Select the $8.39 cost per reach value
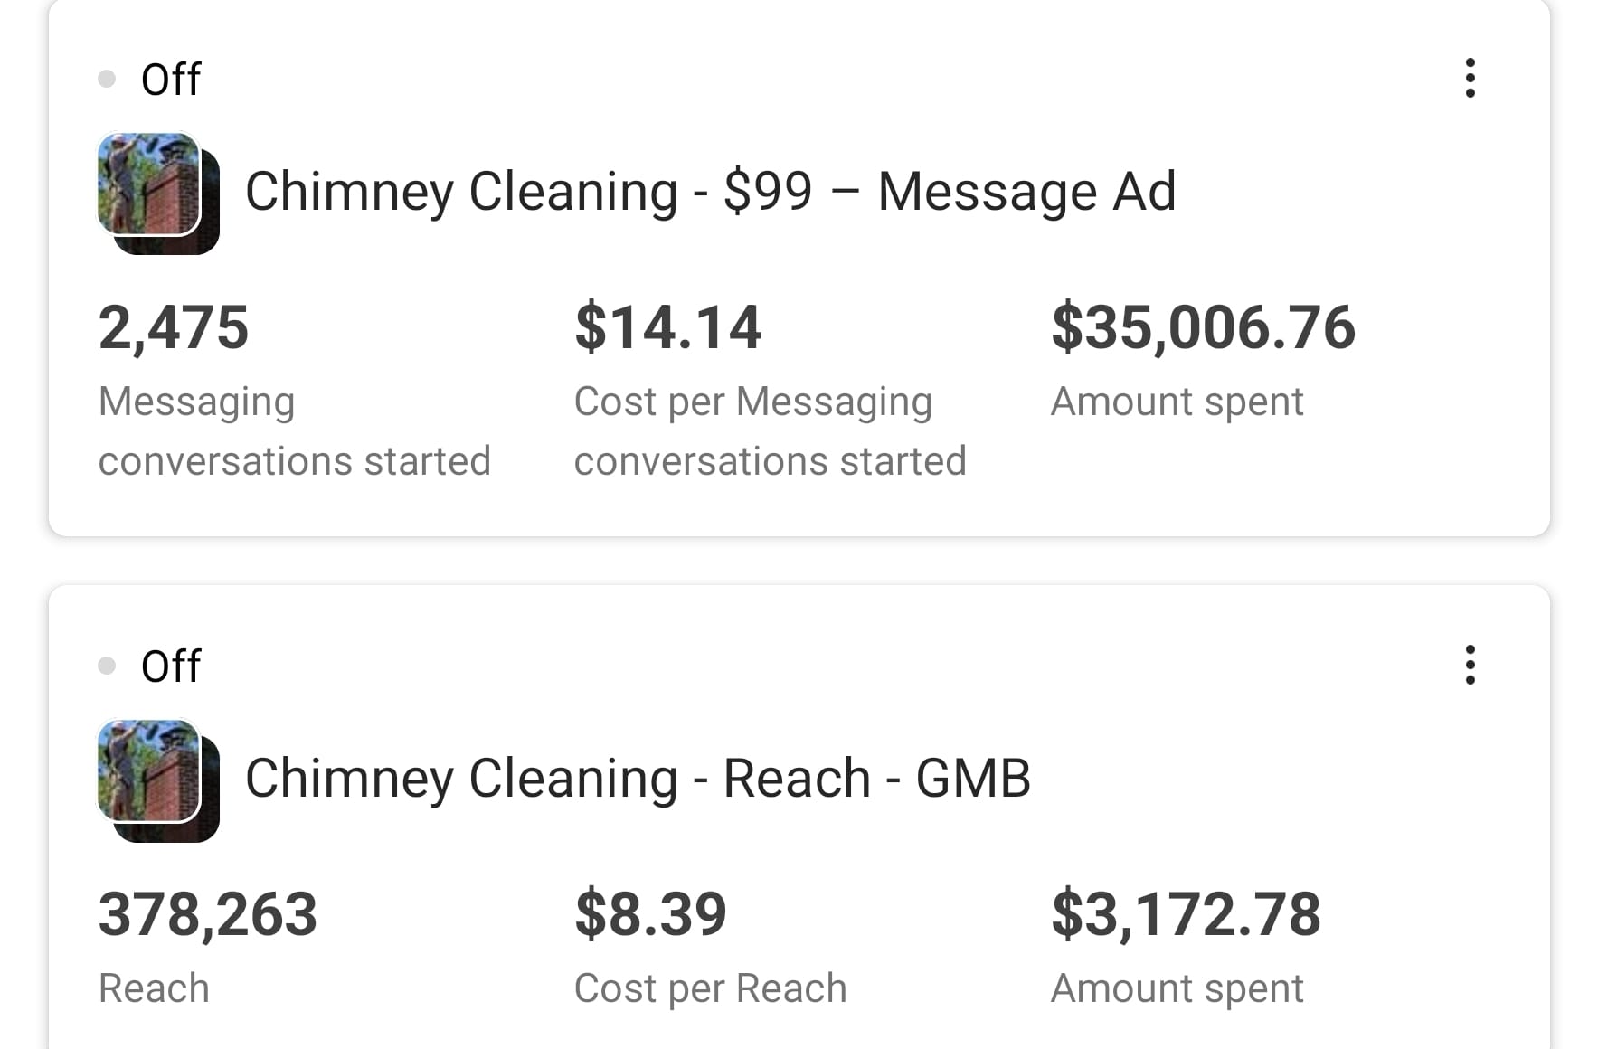The height and width of the screenshot is (1049, 1598). tap(650, 914)
